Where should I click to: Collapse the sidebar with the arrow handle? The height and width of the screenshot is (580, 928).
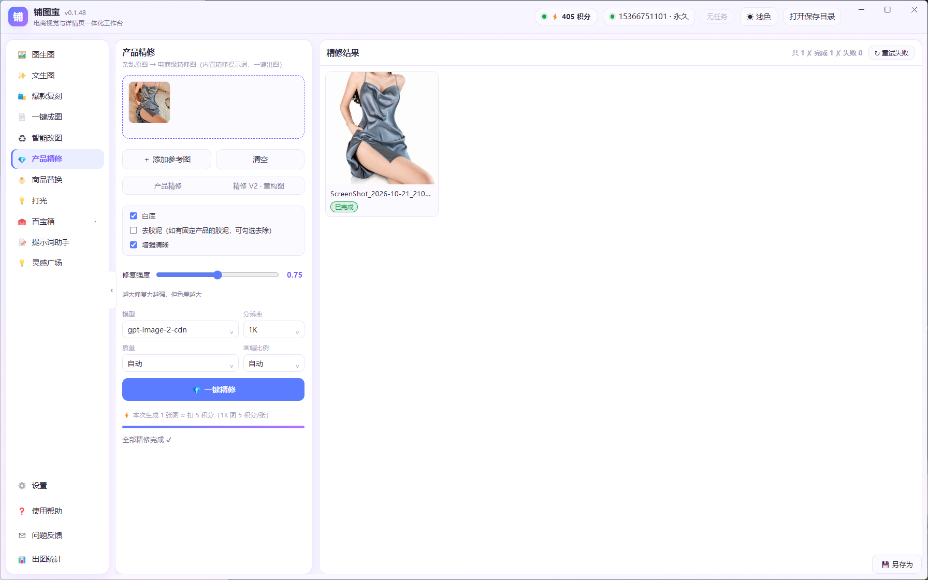pyautogui.click(x=111, y=291)
